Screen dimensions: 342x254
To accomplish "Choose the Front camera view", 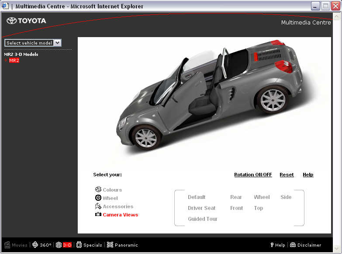I will (x=236, y=208).
